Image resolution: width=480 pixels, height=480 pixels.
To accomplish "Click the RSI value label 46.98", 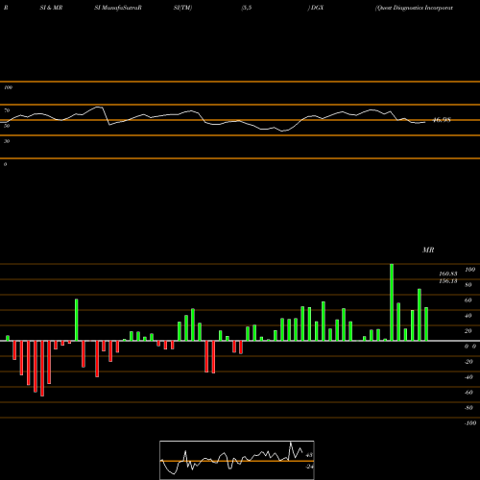I will pos(442,120).
